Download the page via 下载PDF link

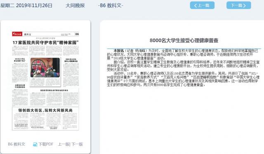click(46, 144)
